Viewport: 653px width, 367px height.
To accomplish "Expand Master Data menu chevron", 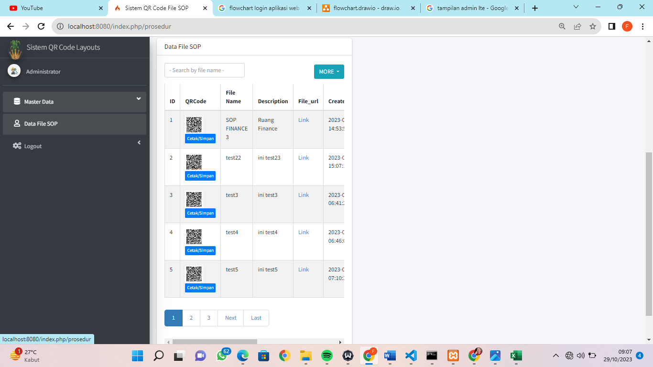I will [139, 99].
